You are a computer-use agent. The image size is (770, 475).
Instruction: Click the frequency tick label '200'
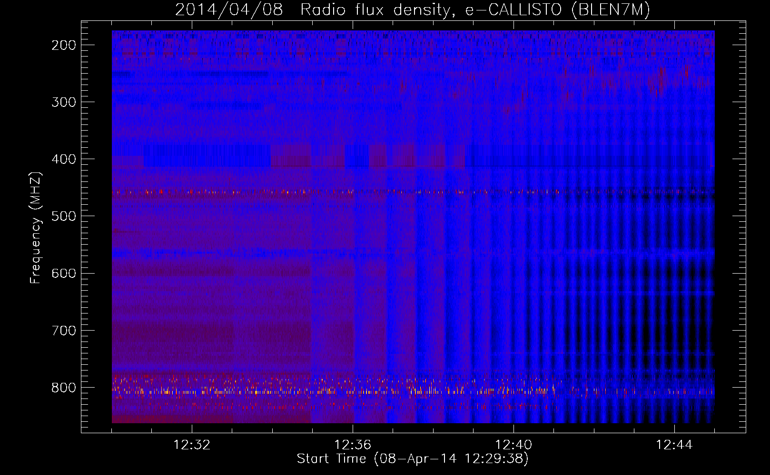coord(64,45)
